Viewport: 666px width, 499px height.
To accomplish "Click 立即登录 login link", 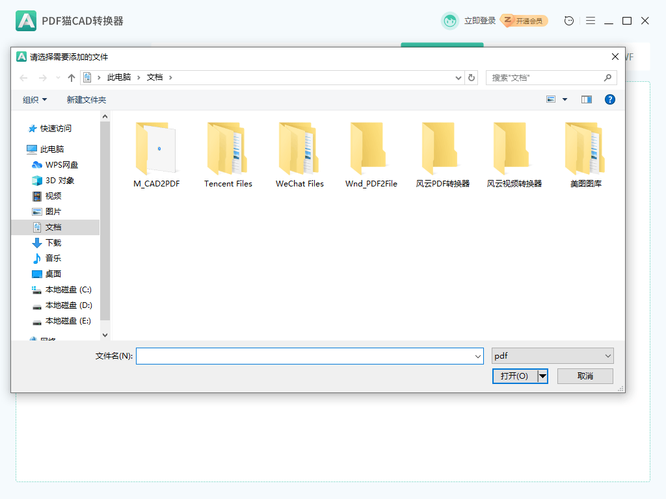I will [x=480, y=21].
